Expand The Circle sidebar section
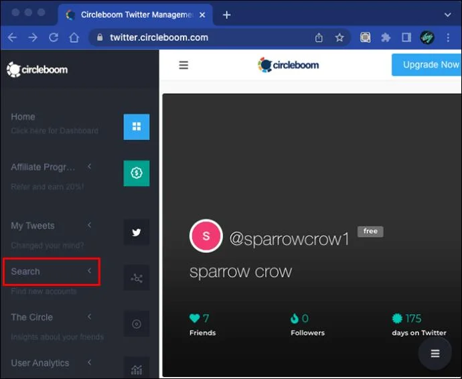The height and width of the screenshot is (379, 462). coord(52,317)
